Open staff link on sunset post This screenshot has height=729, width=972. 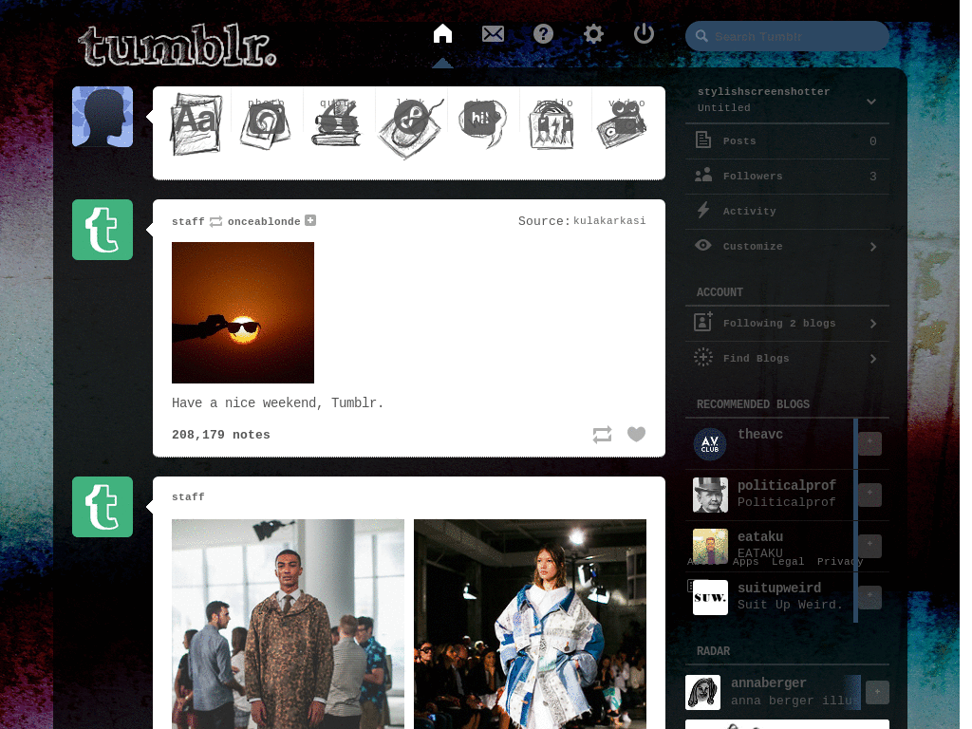188,221
